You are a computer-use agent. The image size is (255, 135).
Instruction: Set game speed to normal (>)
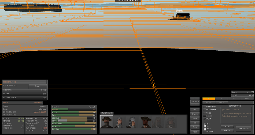tap(221, 99)
